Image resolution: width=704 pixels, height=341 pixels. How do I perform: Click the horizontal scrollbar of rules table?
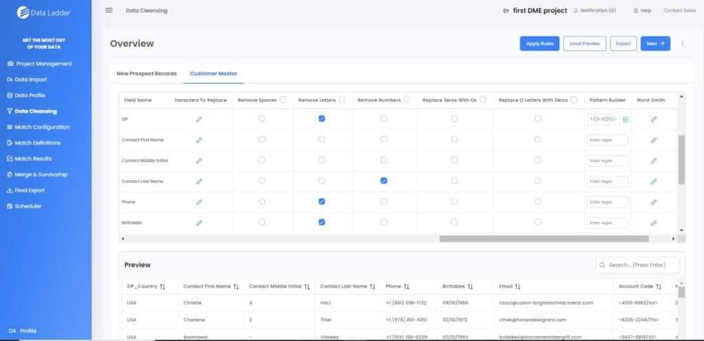coord(544,239)
